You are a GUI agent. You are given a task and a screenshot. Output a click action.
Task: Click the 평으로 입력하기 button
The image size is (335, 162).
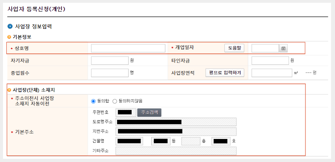(225, 72)
